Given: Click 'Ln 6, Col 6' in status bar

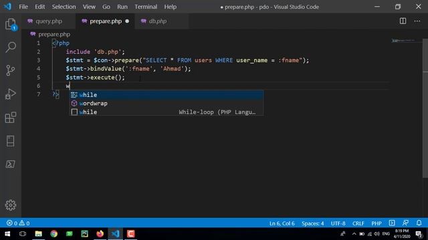Looking at the screenshot, I should (282, 223).
